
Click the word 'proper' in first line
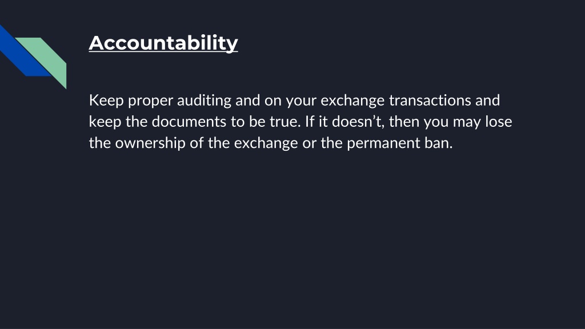coord(150,102)
